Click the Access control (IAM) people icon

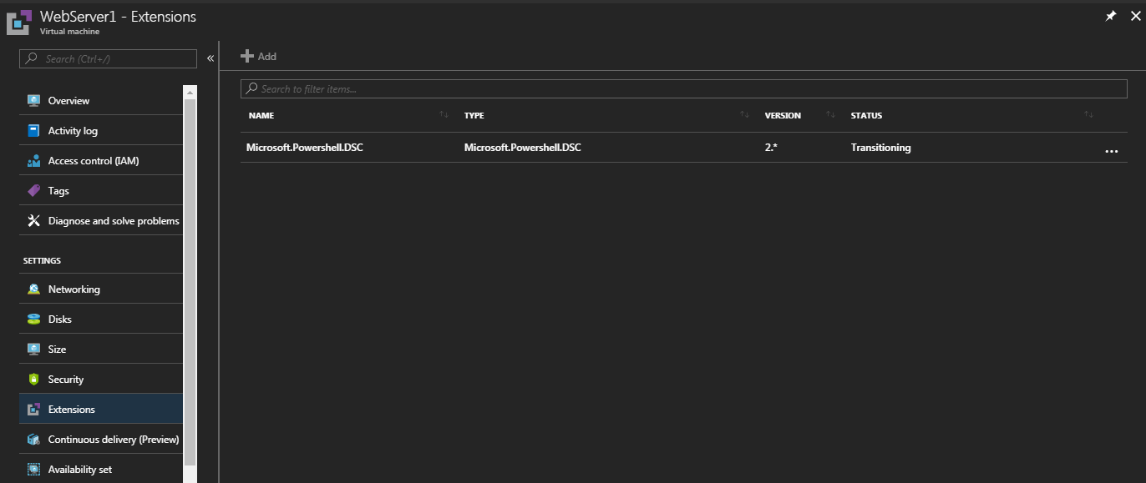coord(33,160)
